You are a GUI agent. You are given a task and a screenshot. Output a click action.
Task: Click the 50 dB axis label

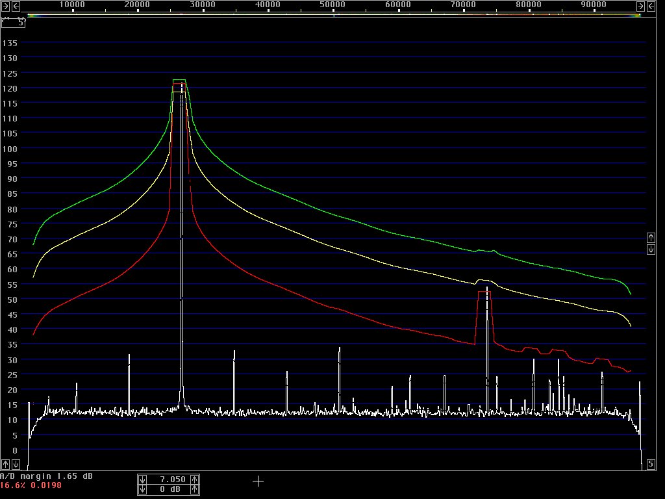click(x=12, y=300)
